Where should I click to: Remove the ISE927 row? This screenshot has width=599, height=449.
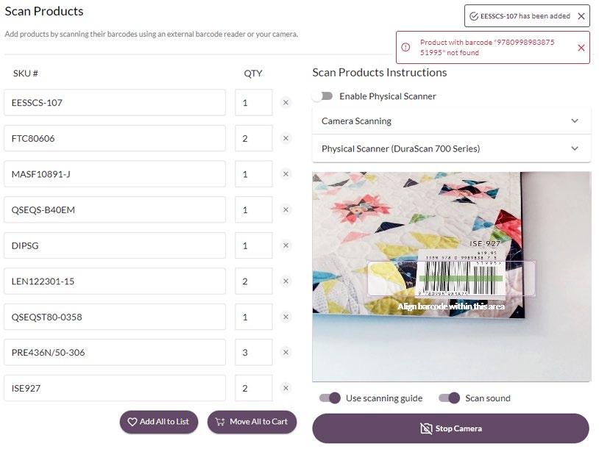[286, 388]
